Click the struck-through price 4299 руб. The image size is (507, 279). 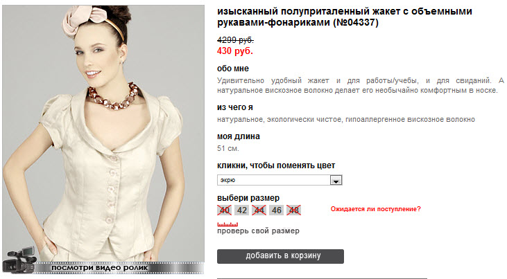(235, 40)
